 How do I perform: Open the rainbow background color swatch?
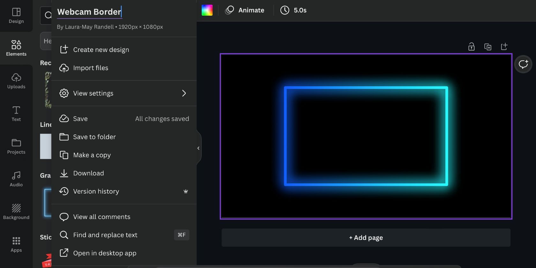(207, 10)
